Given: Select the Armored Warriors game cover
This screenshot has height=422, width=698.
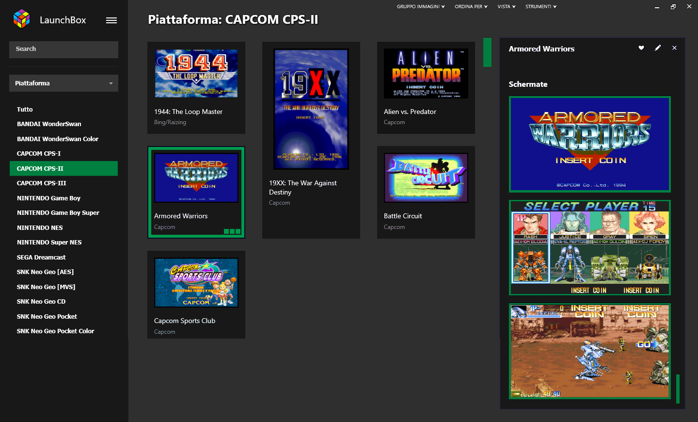Looking at the screenshot, I should click(x=196, y=178).
